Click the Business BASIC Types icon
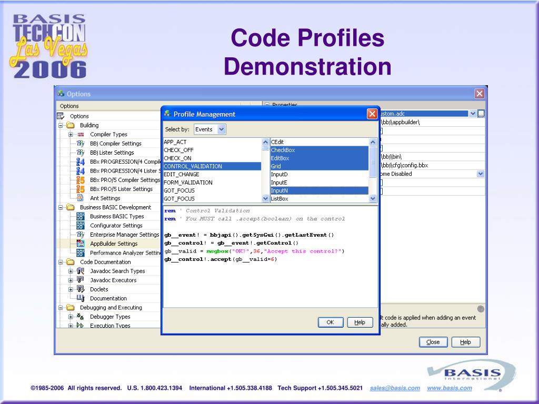 (81, 216)
